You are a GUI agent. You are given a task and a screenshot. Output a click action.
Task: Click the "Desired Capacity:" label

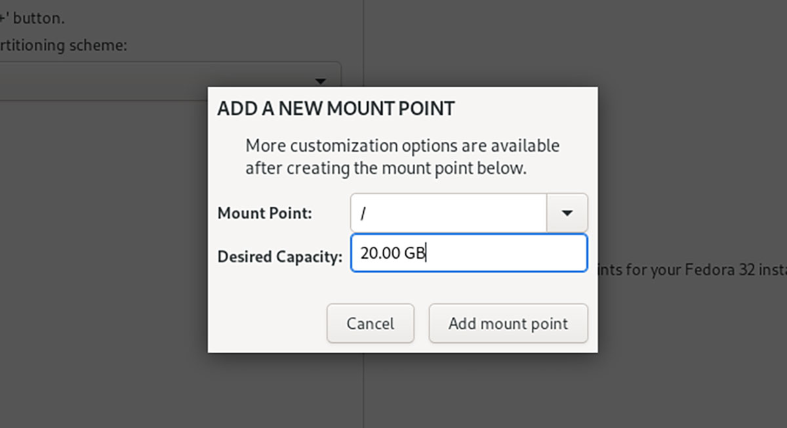click(280, 256)
